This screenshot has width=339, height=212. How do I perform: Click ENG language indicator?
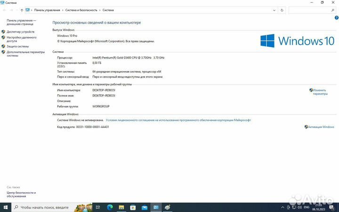tap(307, 207)
